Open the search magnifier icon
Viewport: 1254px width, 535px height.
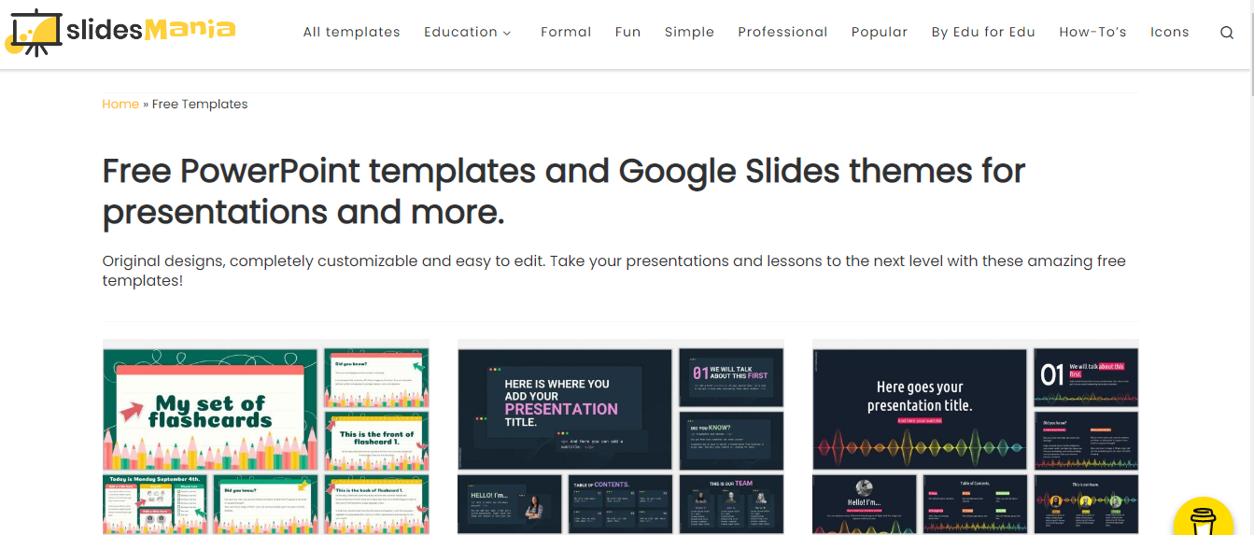[1227, 33]
